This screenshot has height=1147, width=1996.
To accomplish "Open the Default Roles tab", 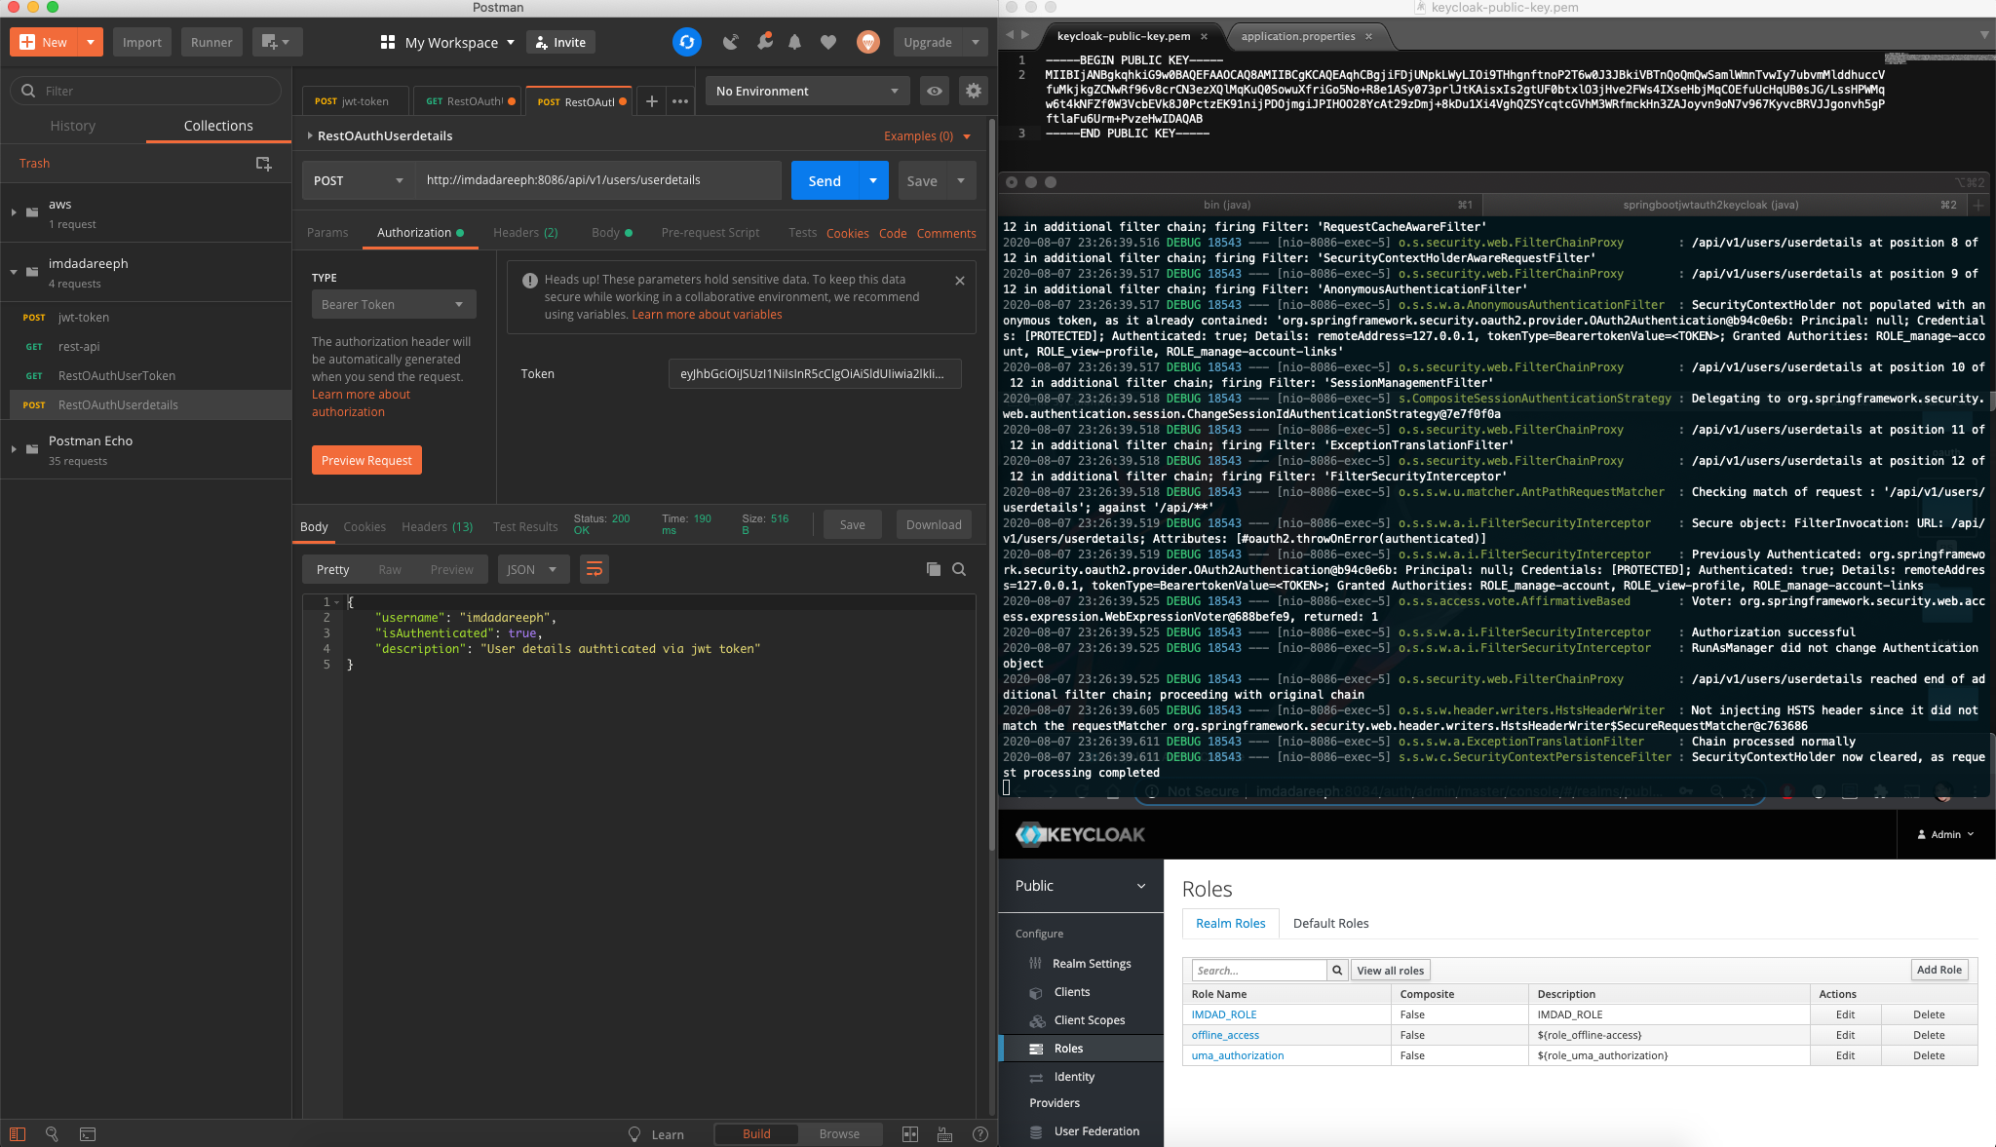I will coord(1330,923).
